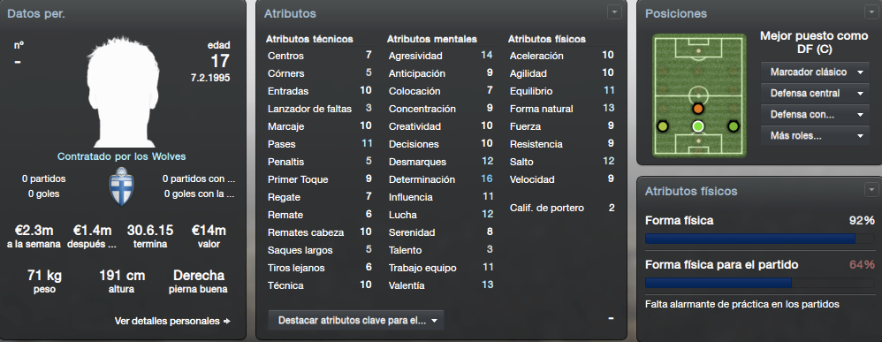Select the left-back position dot on pitch
882x342 pixels.
663,126
